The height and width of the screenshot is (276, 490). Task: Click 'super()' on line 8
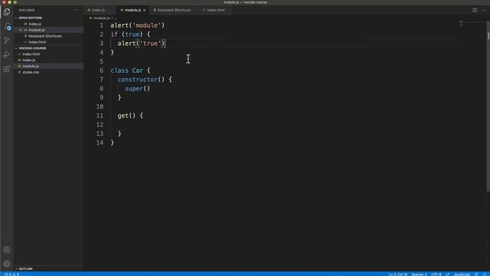pos(138,89)
